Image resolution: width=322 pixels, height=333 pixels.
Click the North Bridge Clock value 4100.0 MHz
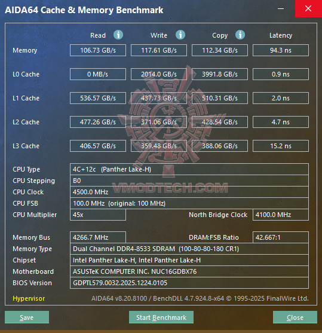pos(281,215)
